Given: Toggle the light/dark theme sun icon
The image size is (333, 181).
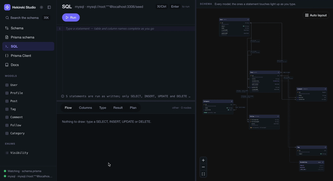Looking at the screenshot, I should [41, 7].
